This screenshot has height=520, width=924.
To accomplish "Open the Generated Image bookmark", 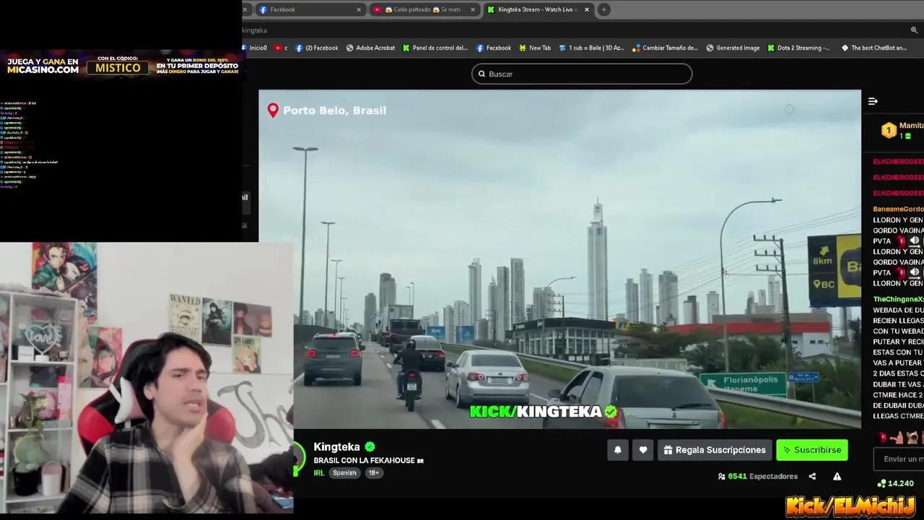I will tap(732, 48).
